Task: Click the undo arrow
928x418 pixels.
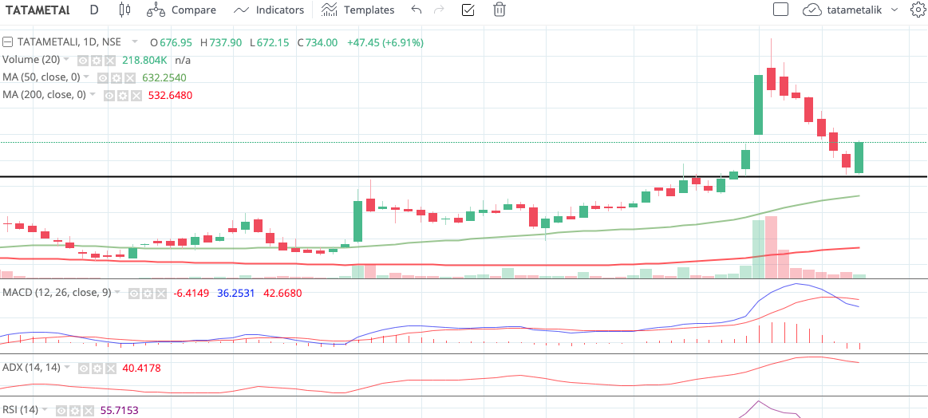Action: 416,10
